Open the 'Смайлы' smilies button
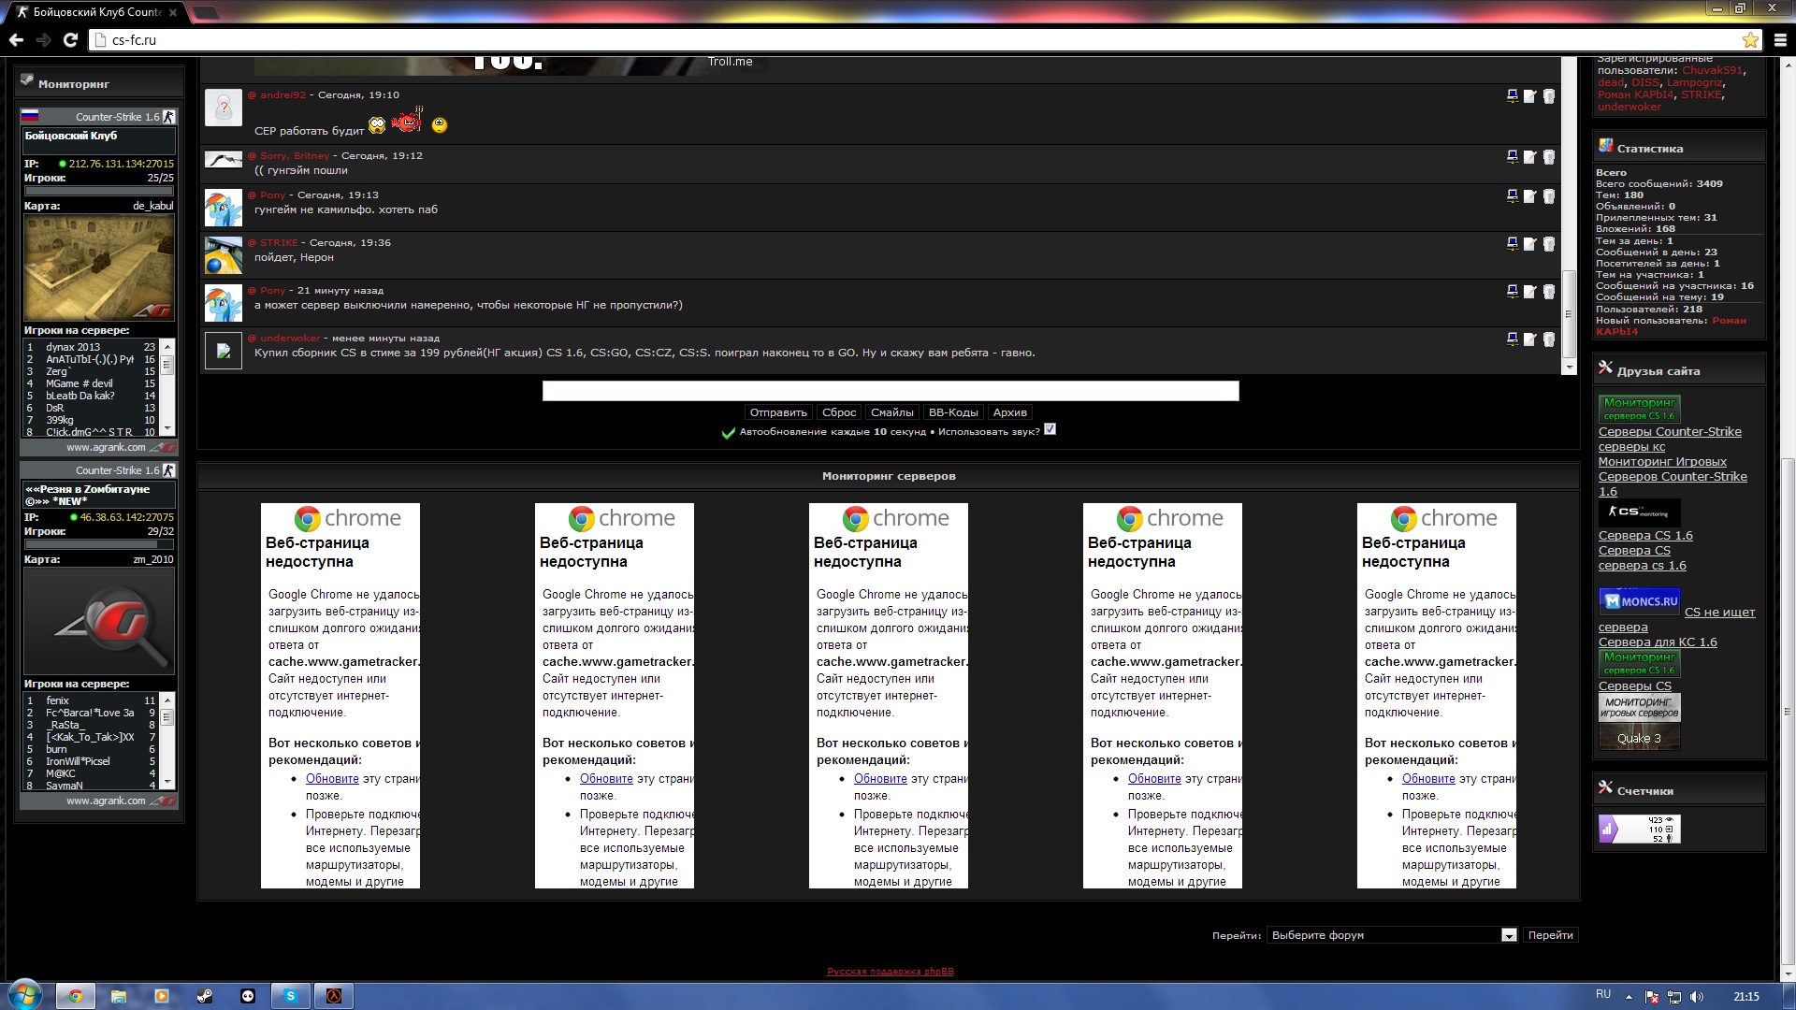 892,412
